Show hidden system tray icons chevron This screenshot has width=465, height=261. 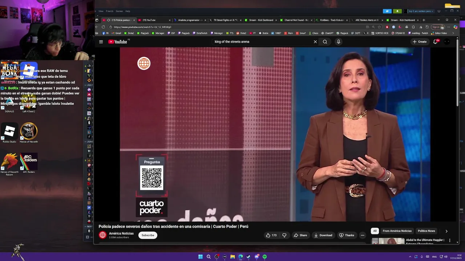click(410, 257)
